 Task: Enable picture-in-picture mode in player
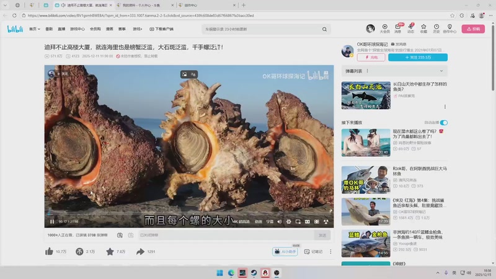[298, 222]
